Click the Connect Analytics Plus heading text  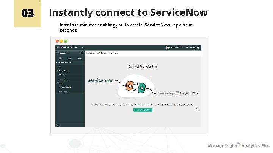(x=143, y=66)
